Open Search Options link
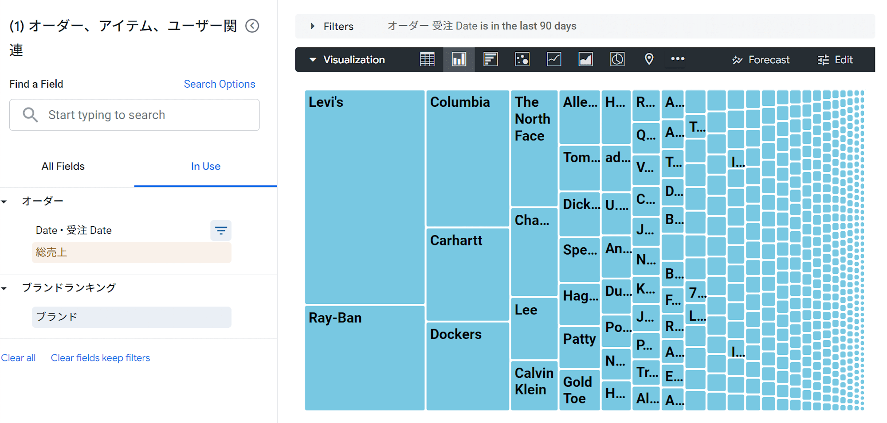This screenshot has height=423, width=887. pos(220,84)
